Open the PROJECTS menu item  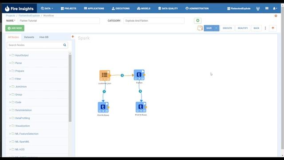coord(68,8)
